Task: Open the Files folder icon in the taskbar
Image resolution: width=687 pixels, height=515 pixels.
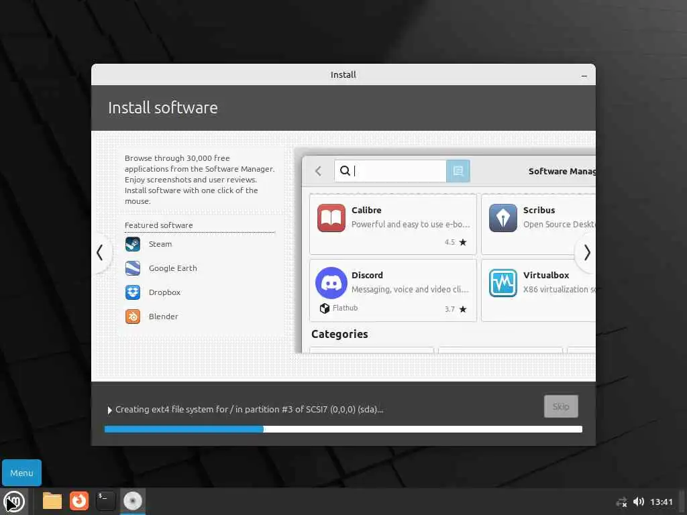Action: pos(52,501)
